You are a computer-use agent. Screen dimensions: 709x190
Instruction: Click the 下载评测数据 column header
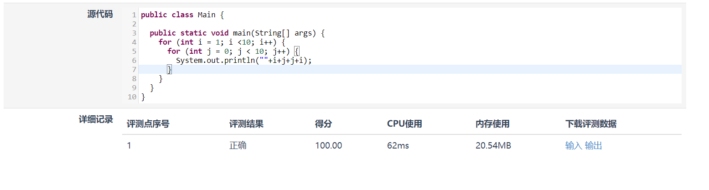coord(591,124)
